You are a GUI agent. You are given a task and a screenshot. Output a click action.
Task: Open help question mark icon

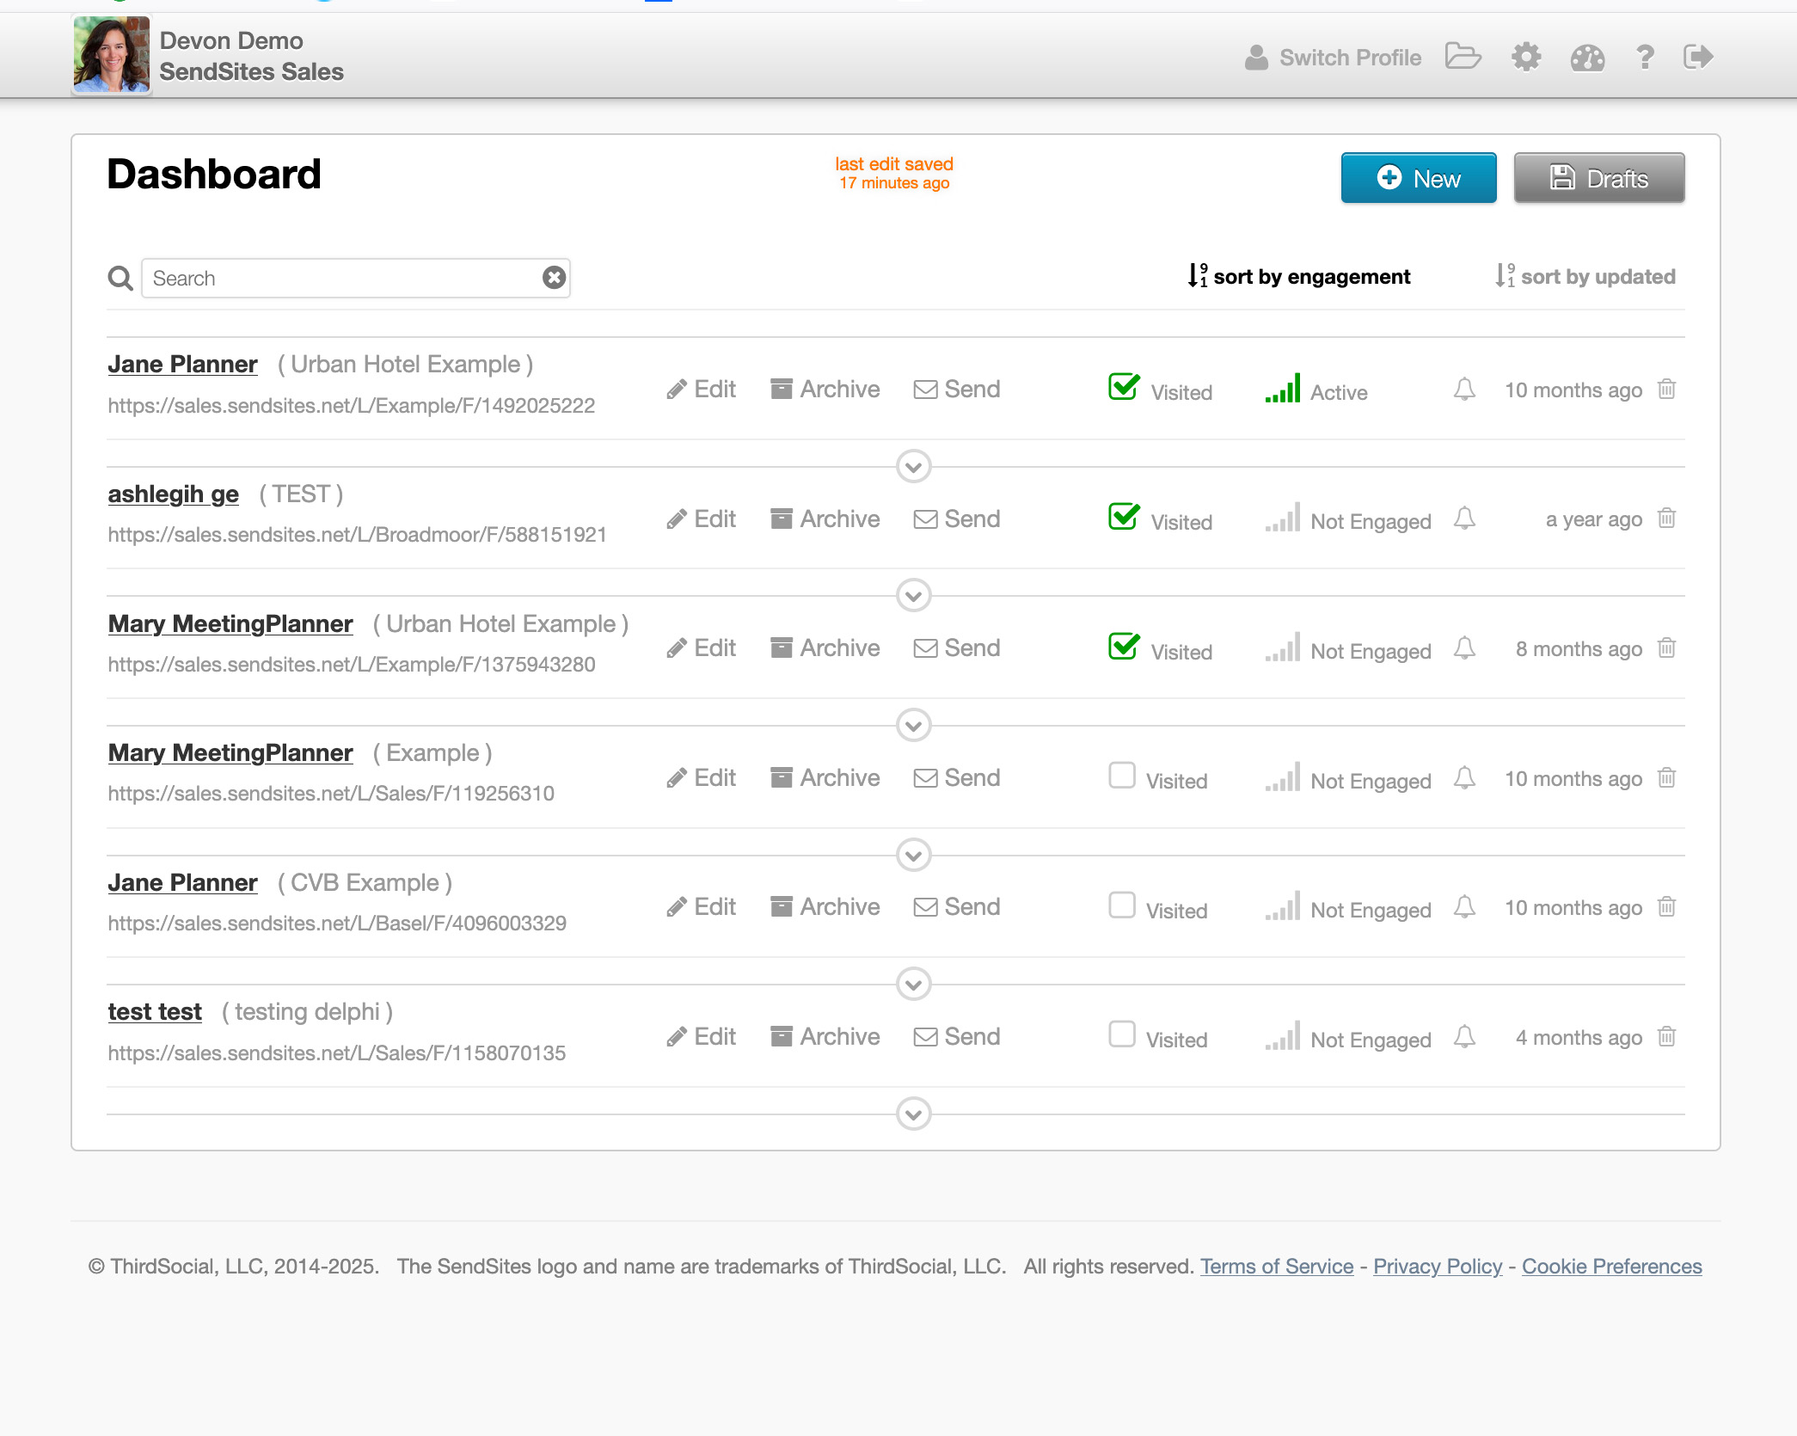[1645, 58]
